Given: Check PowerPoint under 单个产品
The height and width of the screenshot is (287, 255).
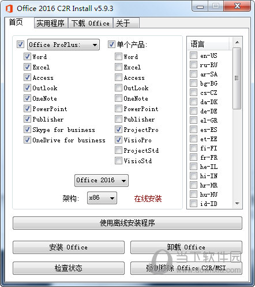Looking at the screenshot, I should 118,108.
